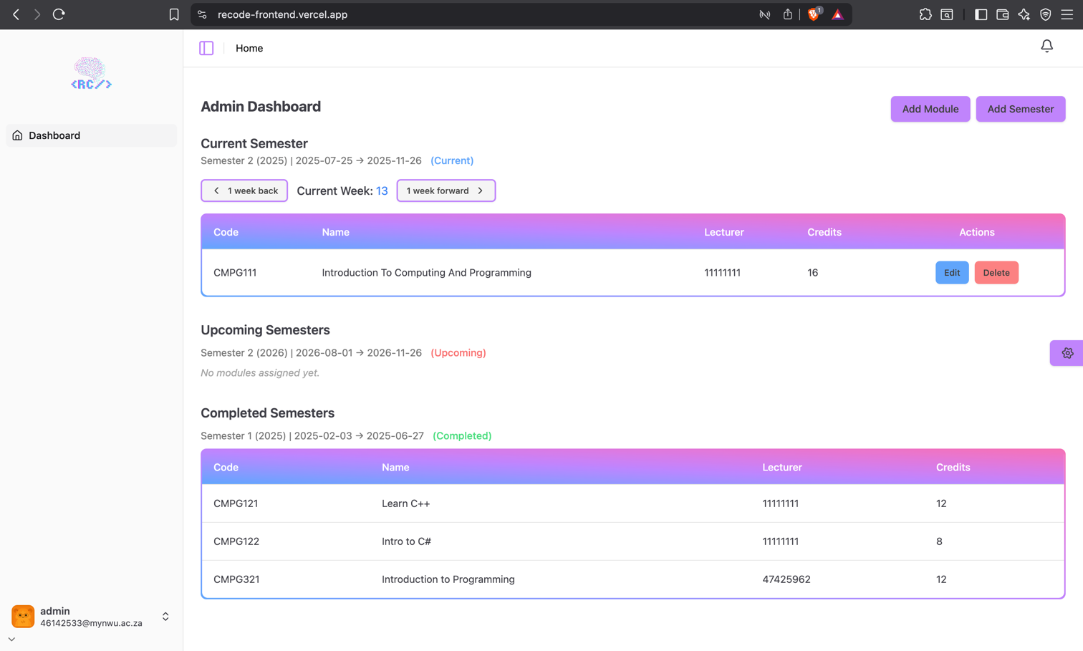Click Add Semester button
The height and width of the screenshot is (651, 1083).
click(1020, 109)
